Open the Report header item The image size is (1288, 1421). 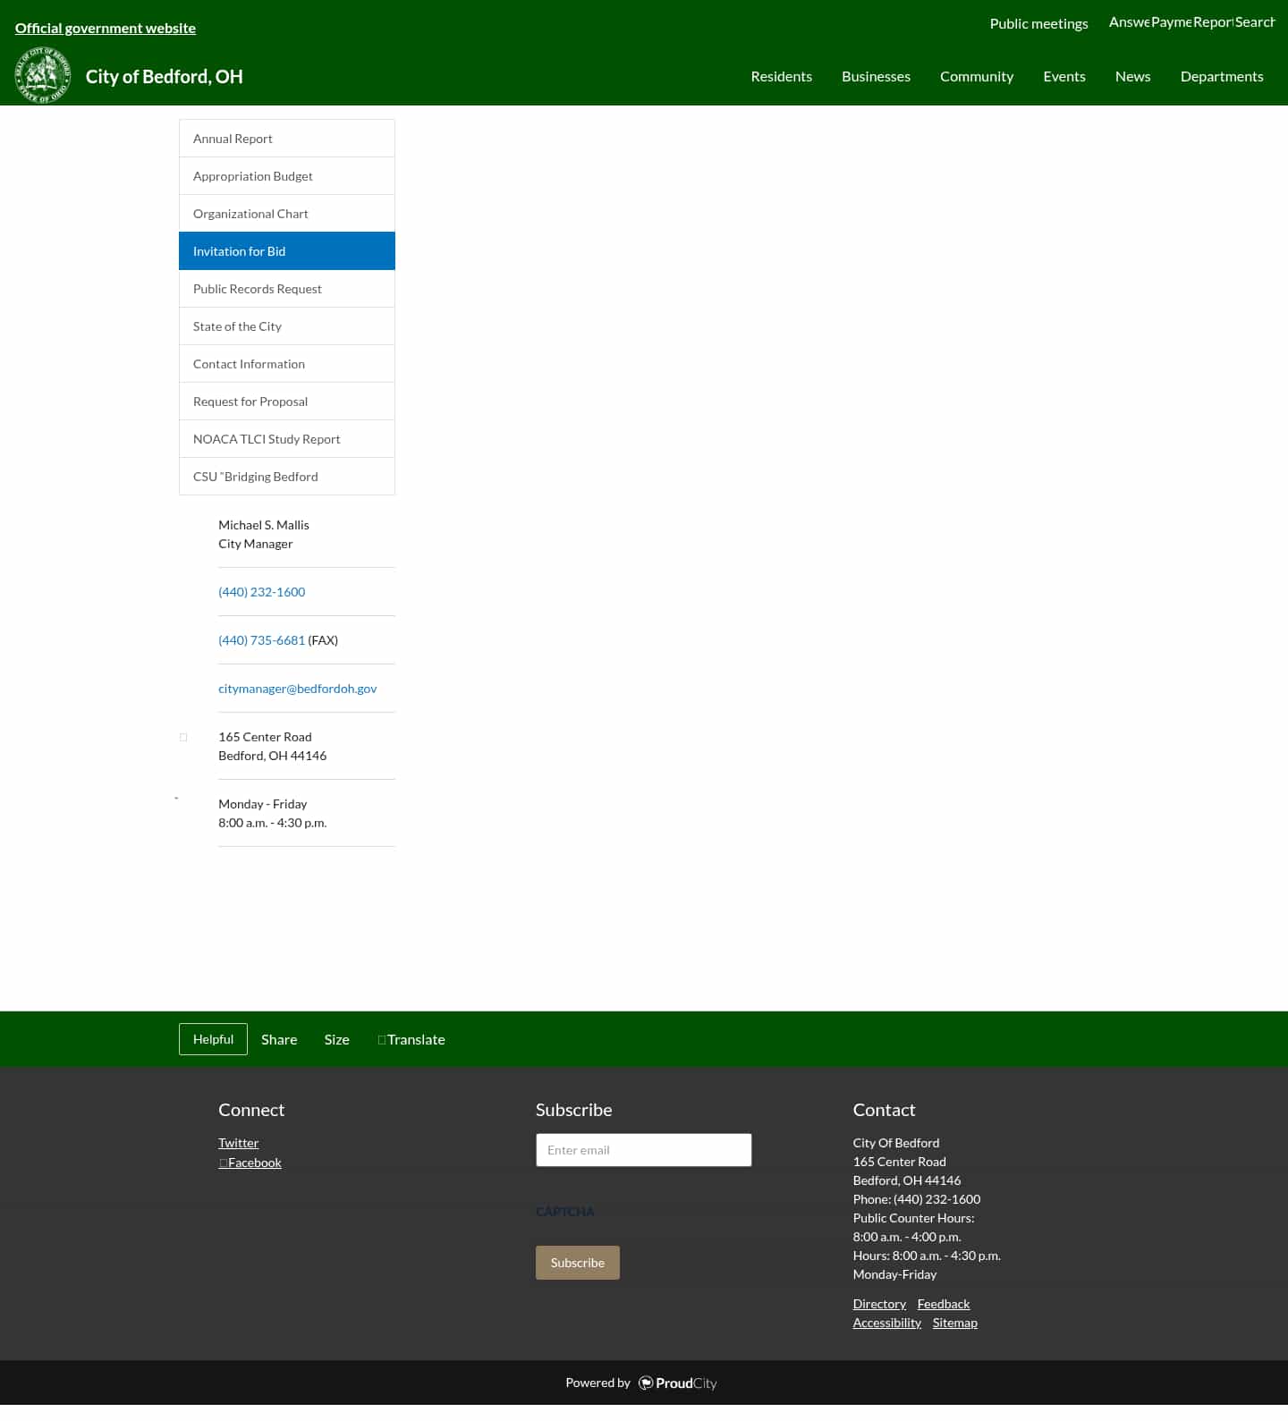[1213, 21]
